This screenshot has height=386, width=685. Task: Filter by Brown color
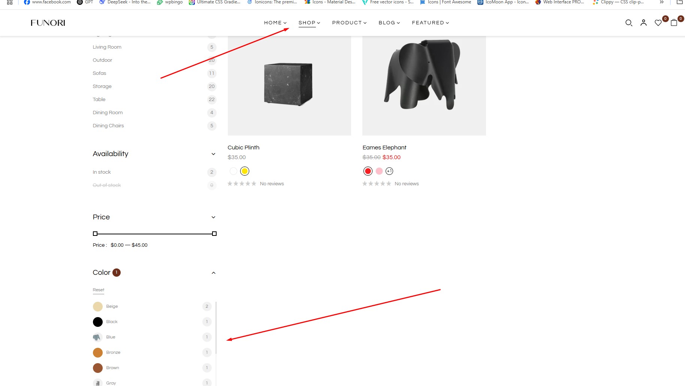(x=152, y=368)
